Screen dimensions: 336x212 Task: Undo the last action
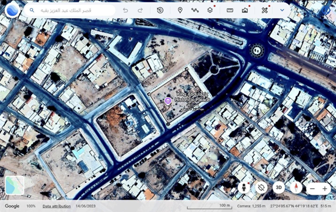pos(125,10)
